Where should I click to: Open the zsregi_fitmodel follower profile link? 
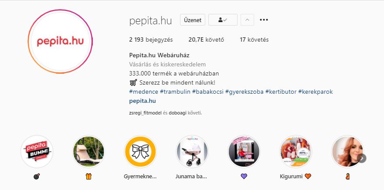[146, 113]
